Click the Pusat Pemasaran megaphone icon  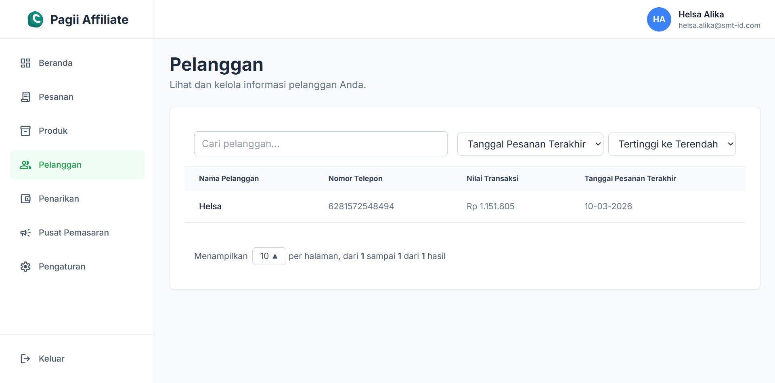(x=25, y=232)
